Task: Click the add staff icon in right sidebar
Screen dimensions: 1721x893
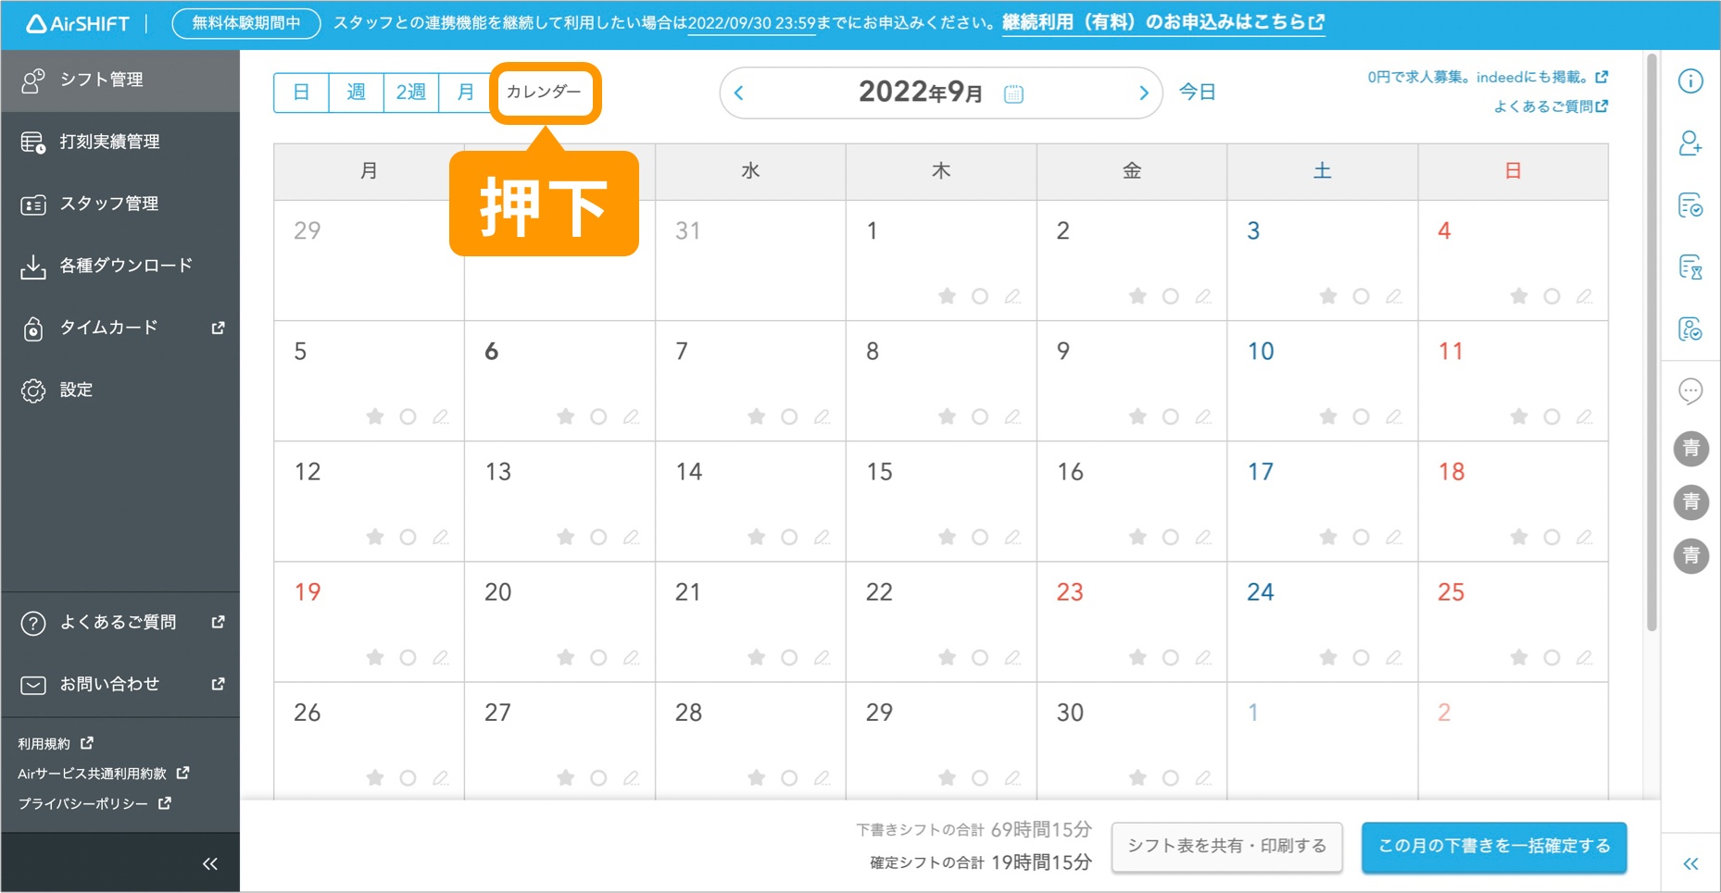Action: coord(1690,143)
